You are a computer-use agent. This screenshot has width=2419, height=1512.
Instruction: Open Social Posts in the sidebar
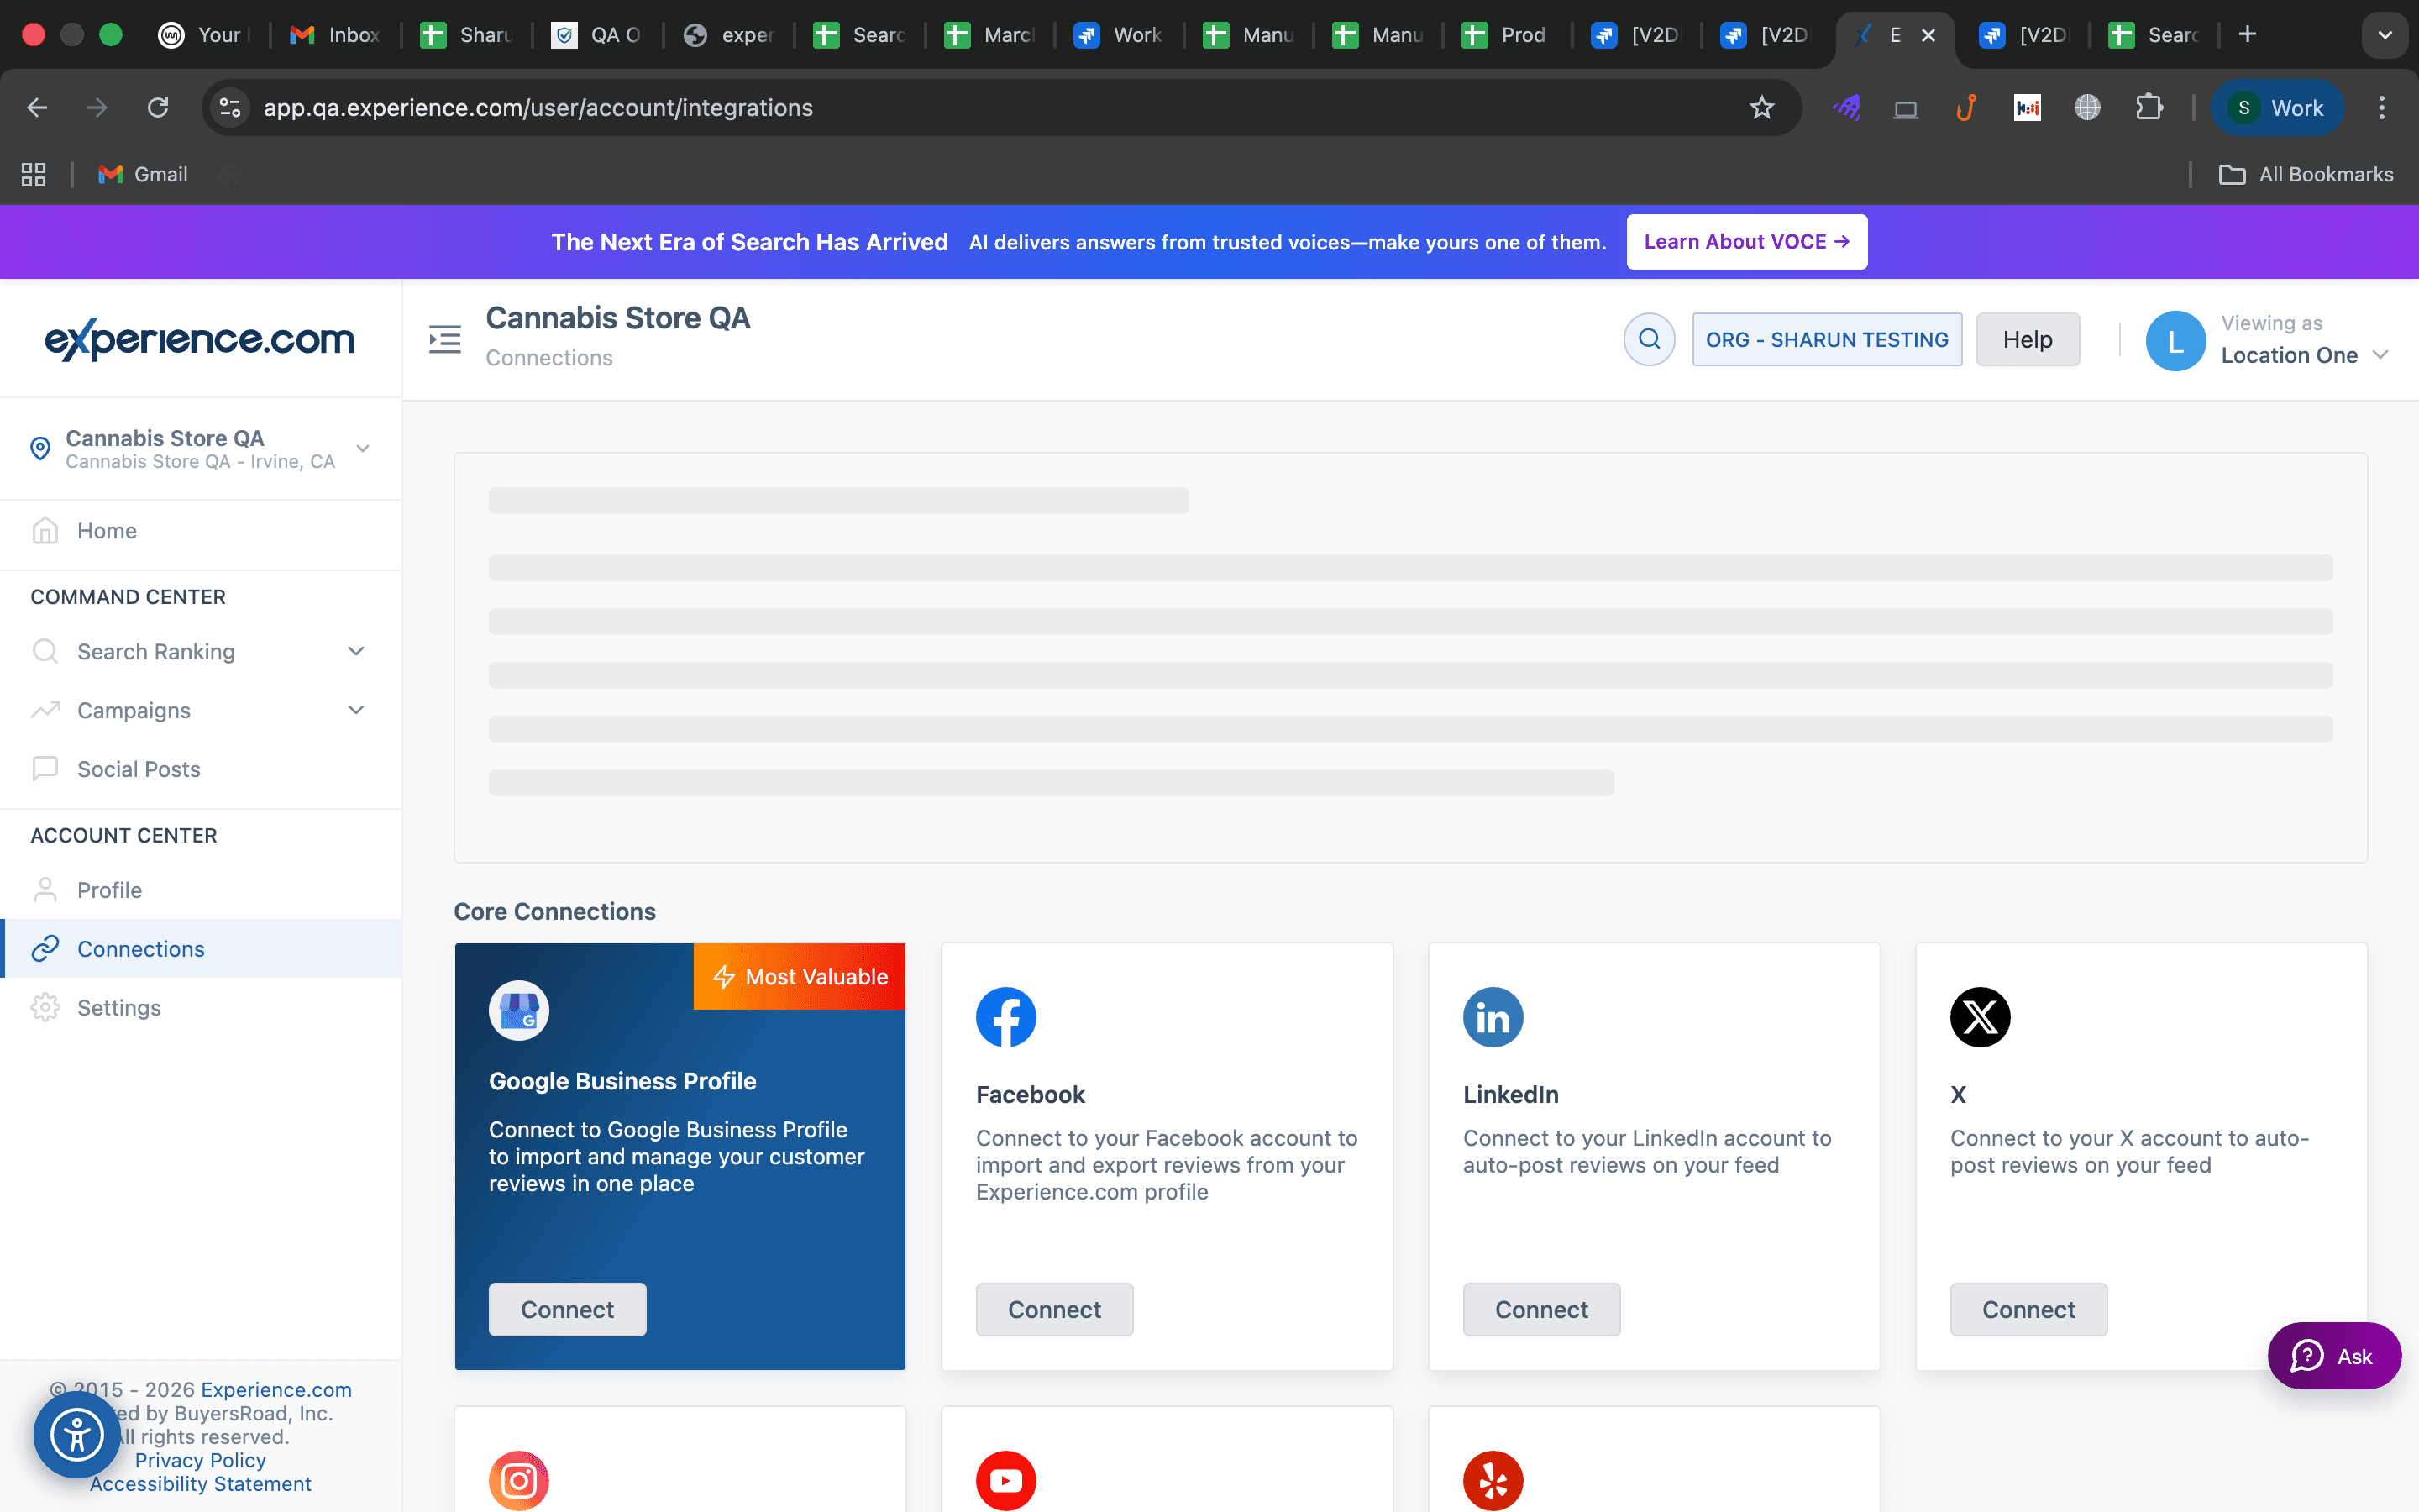tap(200, 769)
